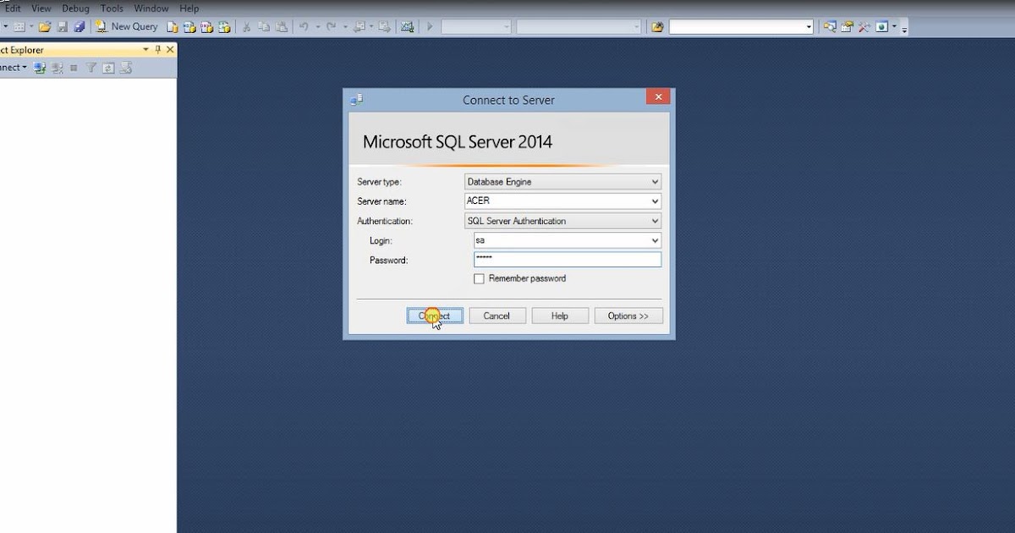Click the Find in Files folder icon

pos(657,27)
